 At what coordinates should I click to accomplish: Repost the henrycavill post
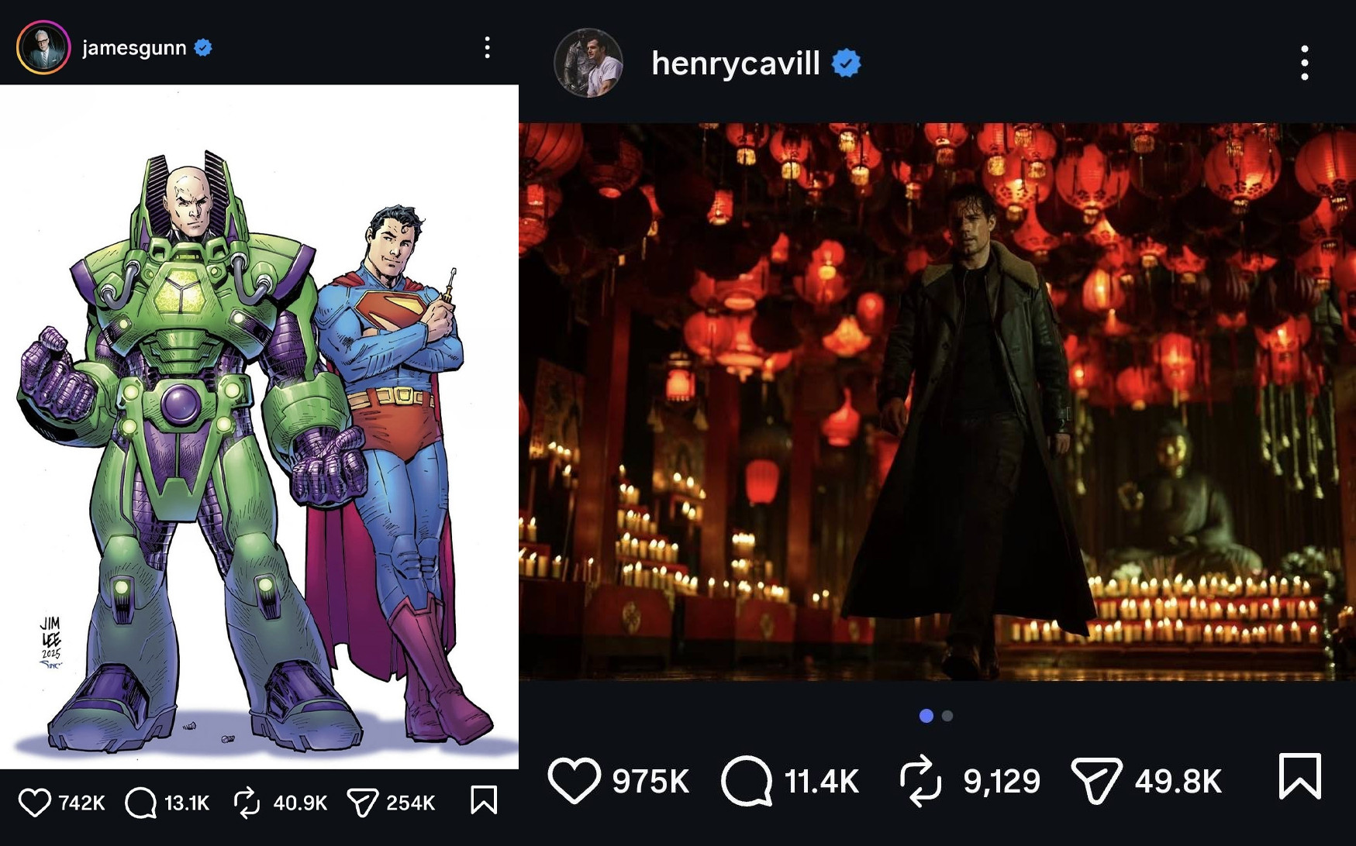pyautogui.click(x=920, y=780)
